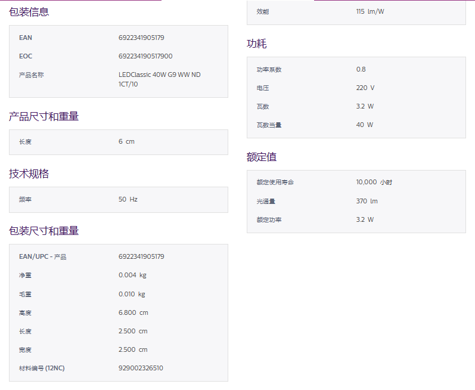Click the 115 lm/W efficacy value
This screenshot has height=390, width=475.
pyautogui.click(x=370, y=11)
